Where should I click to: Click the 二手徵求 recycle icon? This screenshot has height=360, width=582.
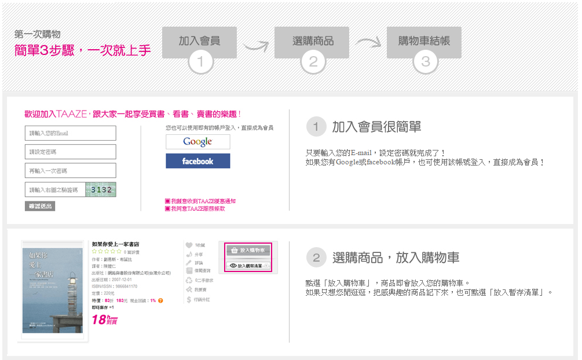click(x=189, y=280)
